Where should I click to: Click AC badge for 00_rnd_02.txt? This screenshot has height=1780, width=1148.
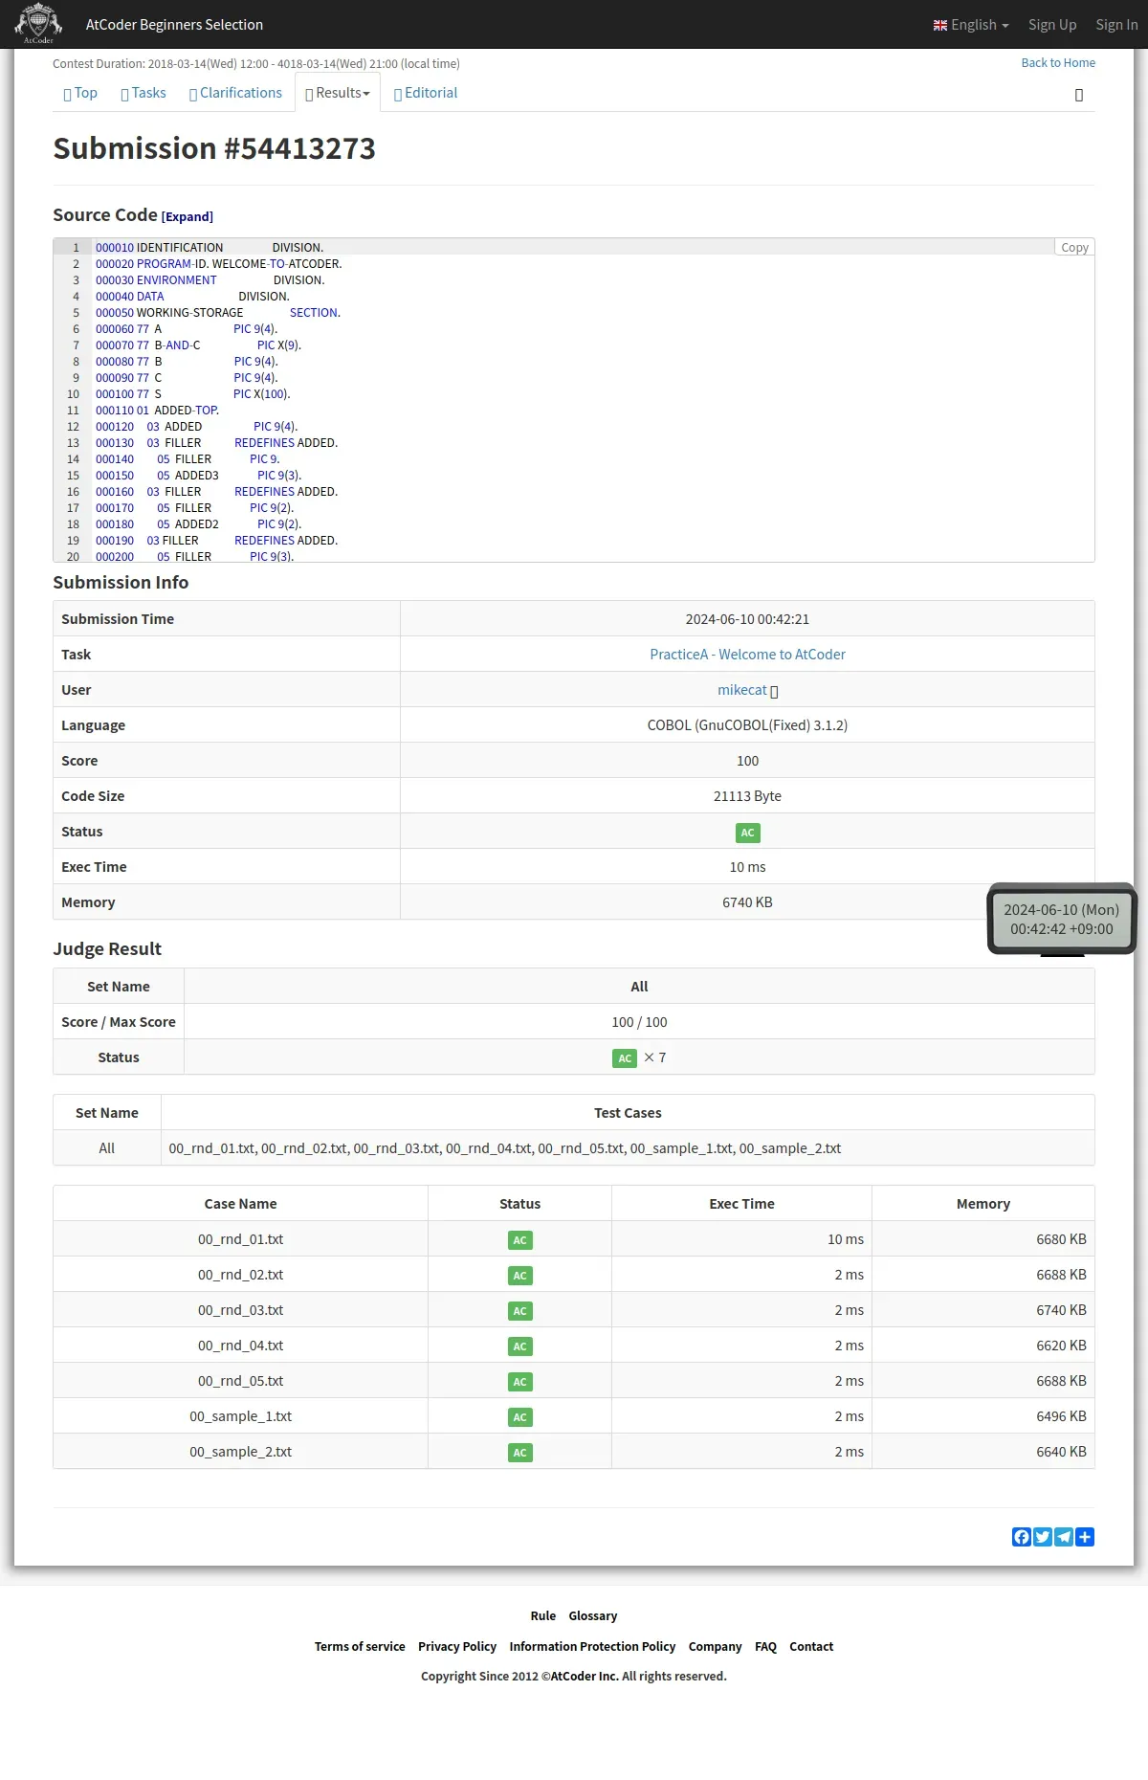point(520,1276)
